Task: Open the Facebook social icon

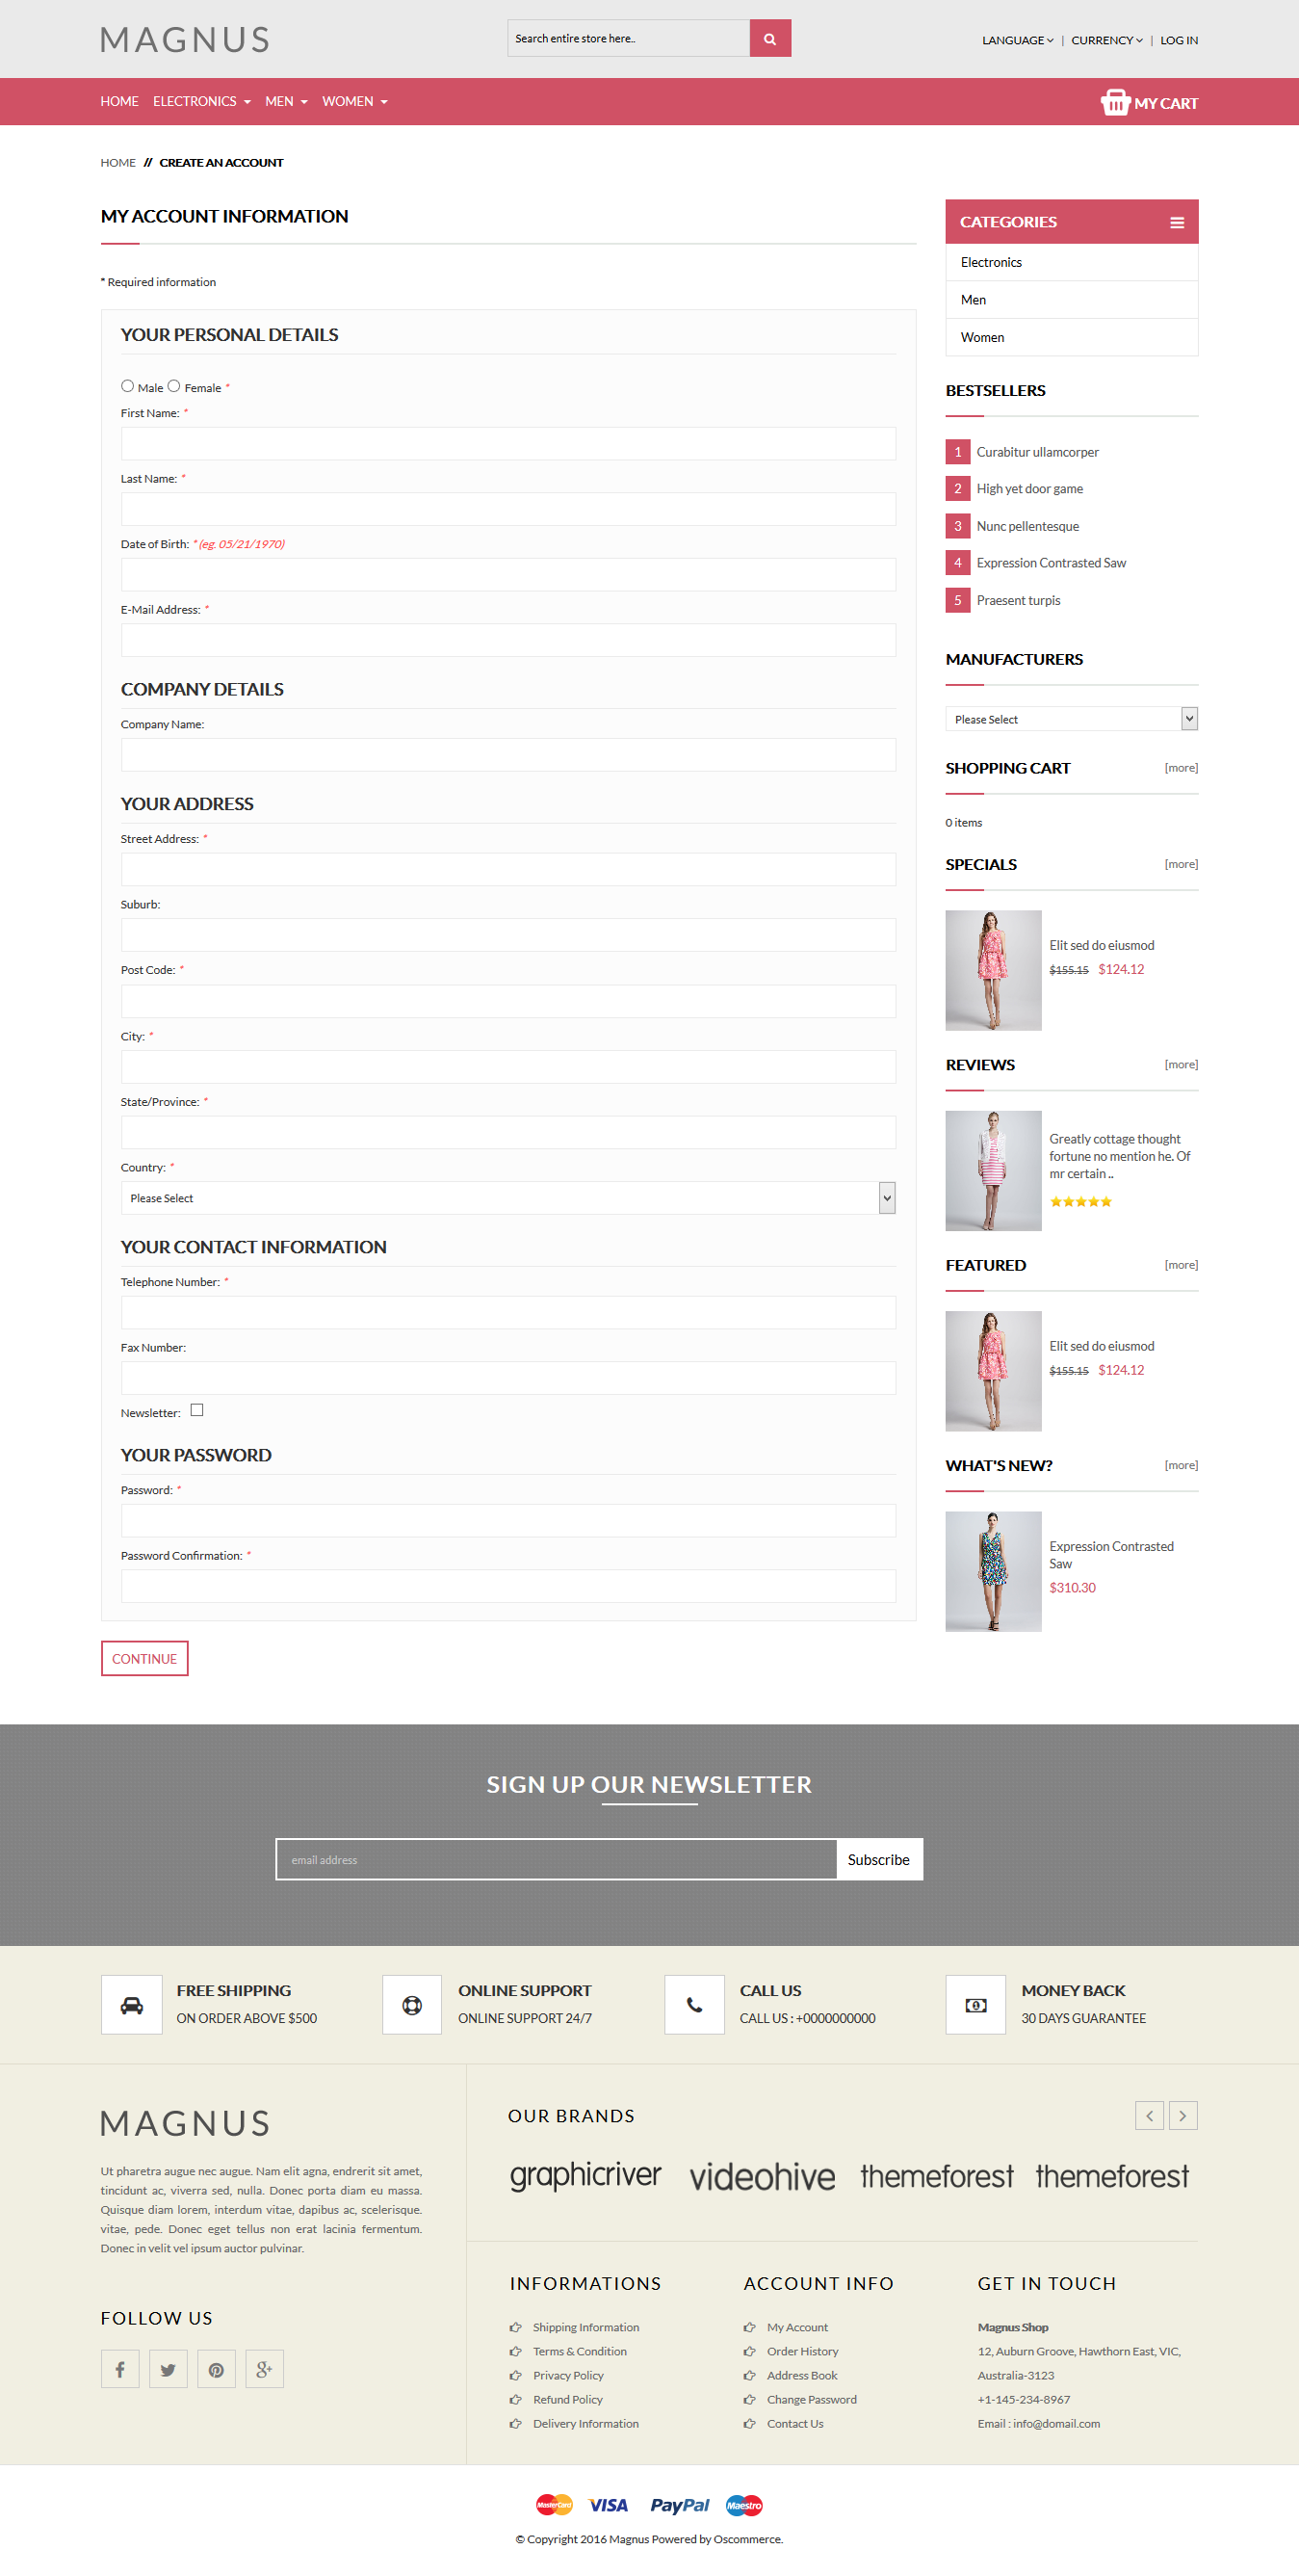Action: (x=120, y=2368)
